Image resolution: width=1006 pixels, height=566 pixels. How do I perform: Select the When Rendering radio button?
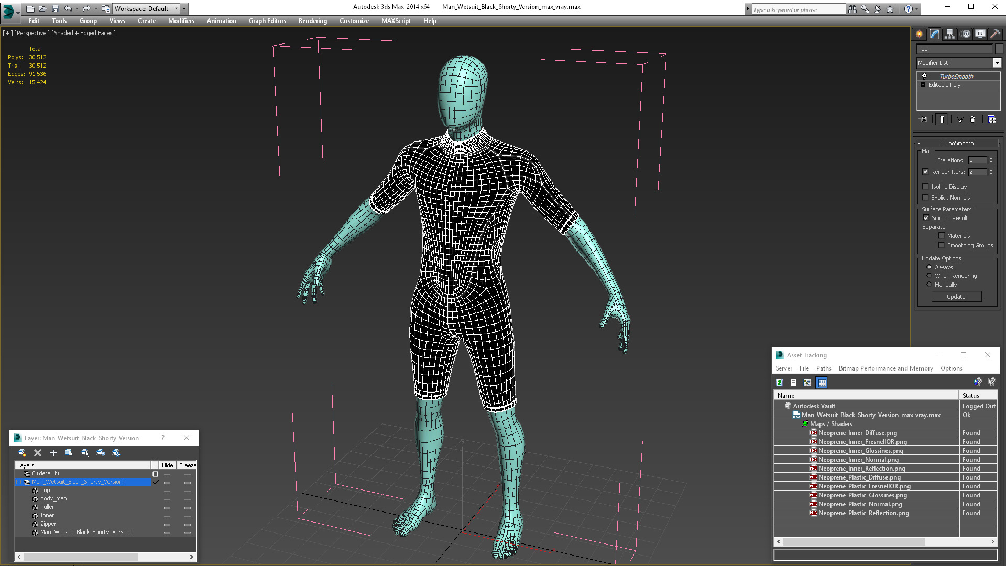[x=930, y=276]
